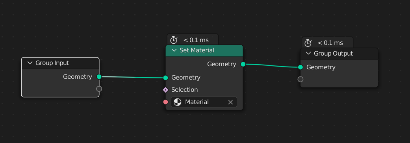Click timing text above Set Material
410x143 pixels.
(196, 40)
